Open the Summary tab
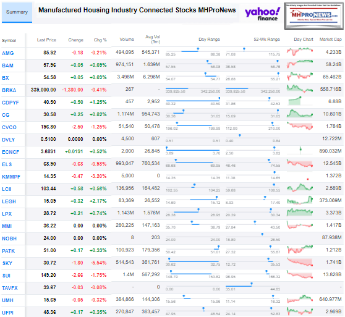Image resolution: width=345 pixels, height=317 pixels. click(x=17, y=12)
